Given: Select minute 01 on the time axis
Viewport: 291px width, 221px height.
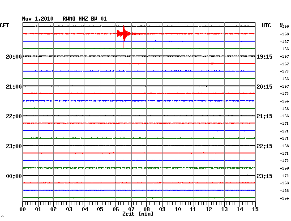Looking at the screenshot, I should 38,209.
